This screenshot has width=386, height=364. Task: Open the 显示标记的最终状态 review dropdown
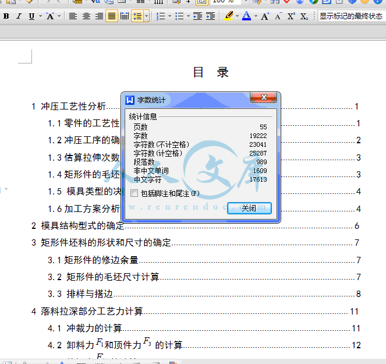(x=352, y=16)
